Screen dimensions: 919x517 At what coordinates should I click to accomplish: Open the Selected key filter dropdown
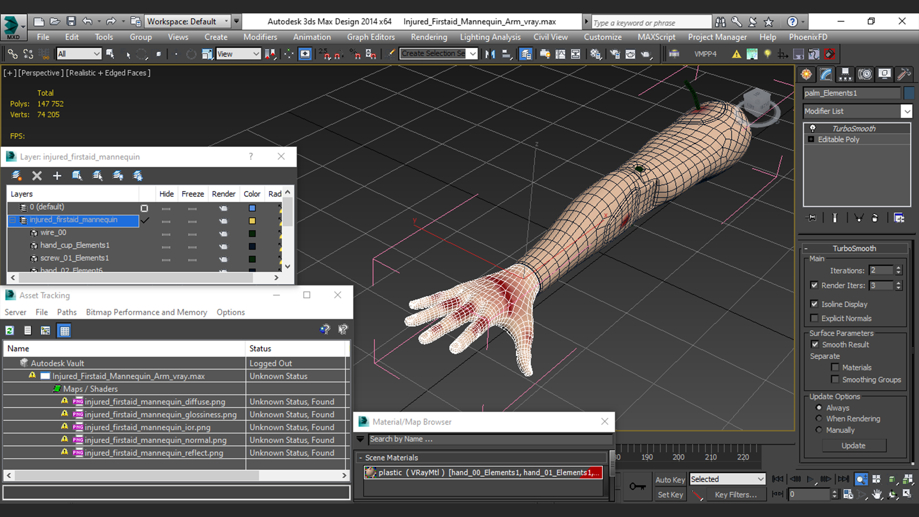click(x=728, y=479)
